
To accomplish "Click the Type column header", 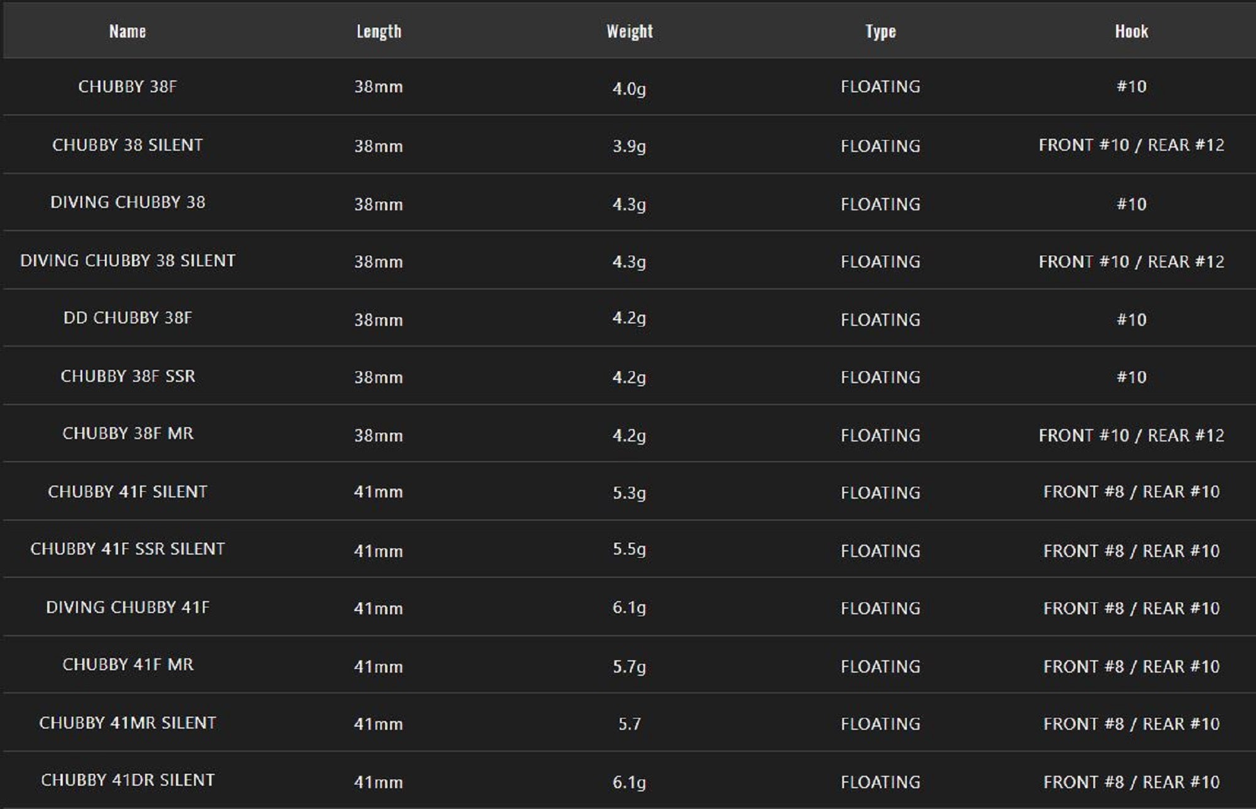I will tap(880, 31).
